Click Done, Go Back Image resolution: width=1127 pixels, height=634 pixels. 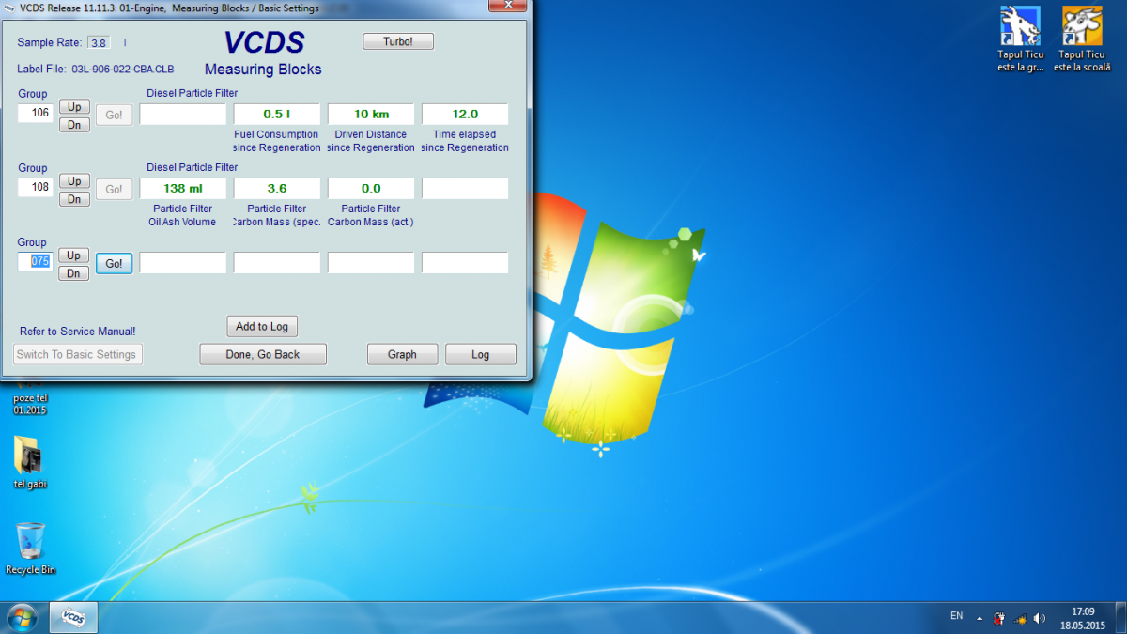(263, 354)
